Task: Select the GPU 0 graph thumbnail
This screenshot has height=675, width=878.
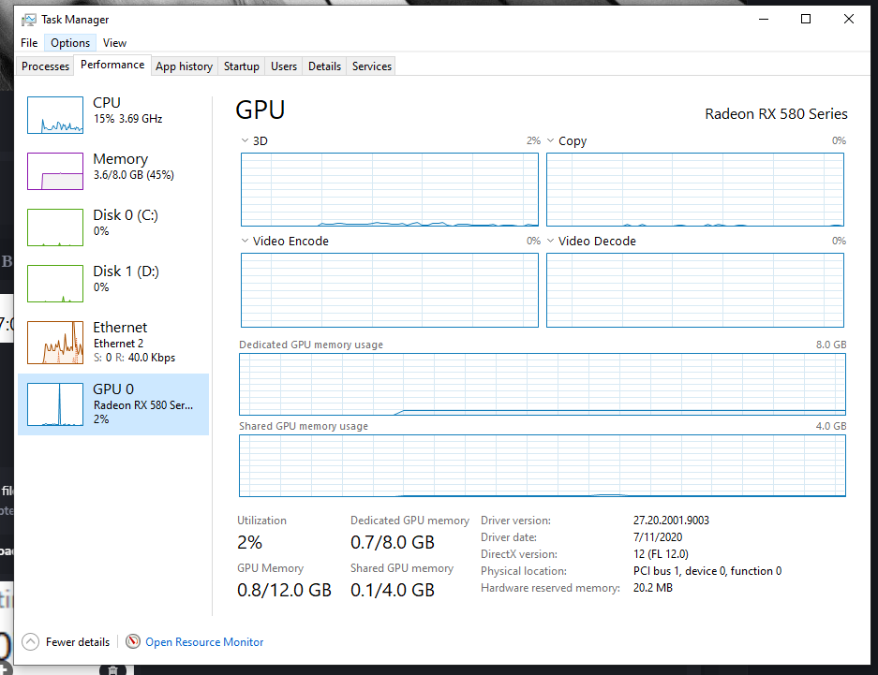Action: pos(56,404)
